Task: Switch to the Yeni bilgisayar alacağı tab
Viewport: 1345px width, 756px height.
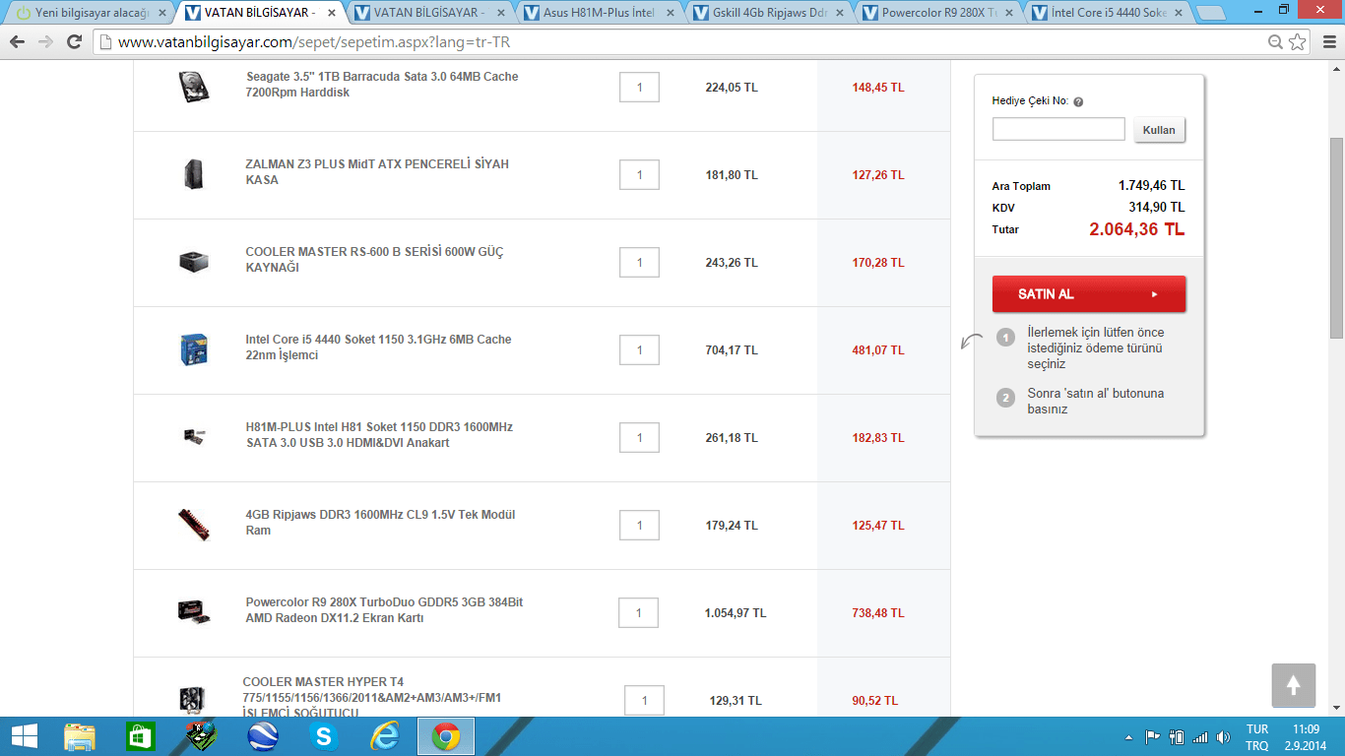Action: pyautogui.click(x=91, y=13)
